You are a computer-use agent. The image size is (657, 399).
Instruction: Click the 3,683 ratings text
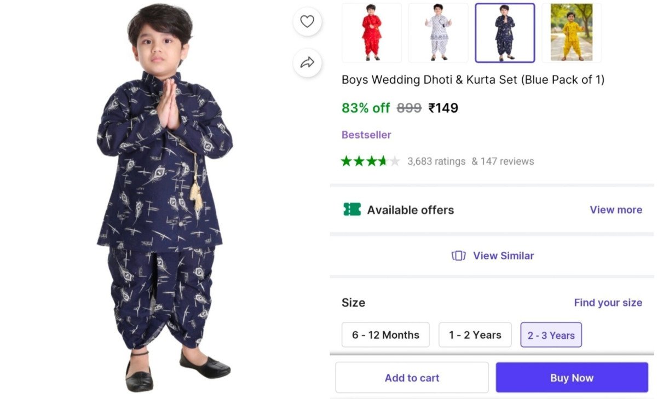(x=436, y=161)
